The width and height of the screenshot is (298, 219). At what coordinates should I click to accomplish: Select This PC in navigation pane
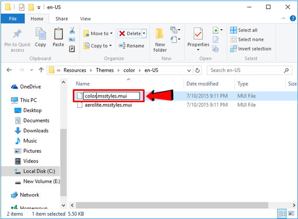click(x=24, y=100)
